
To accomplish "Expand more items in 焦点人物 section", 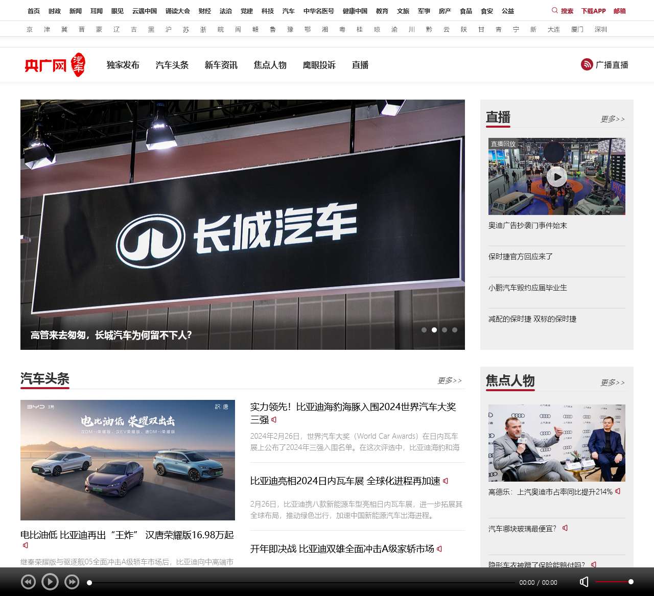I will pos(613,383).
